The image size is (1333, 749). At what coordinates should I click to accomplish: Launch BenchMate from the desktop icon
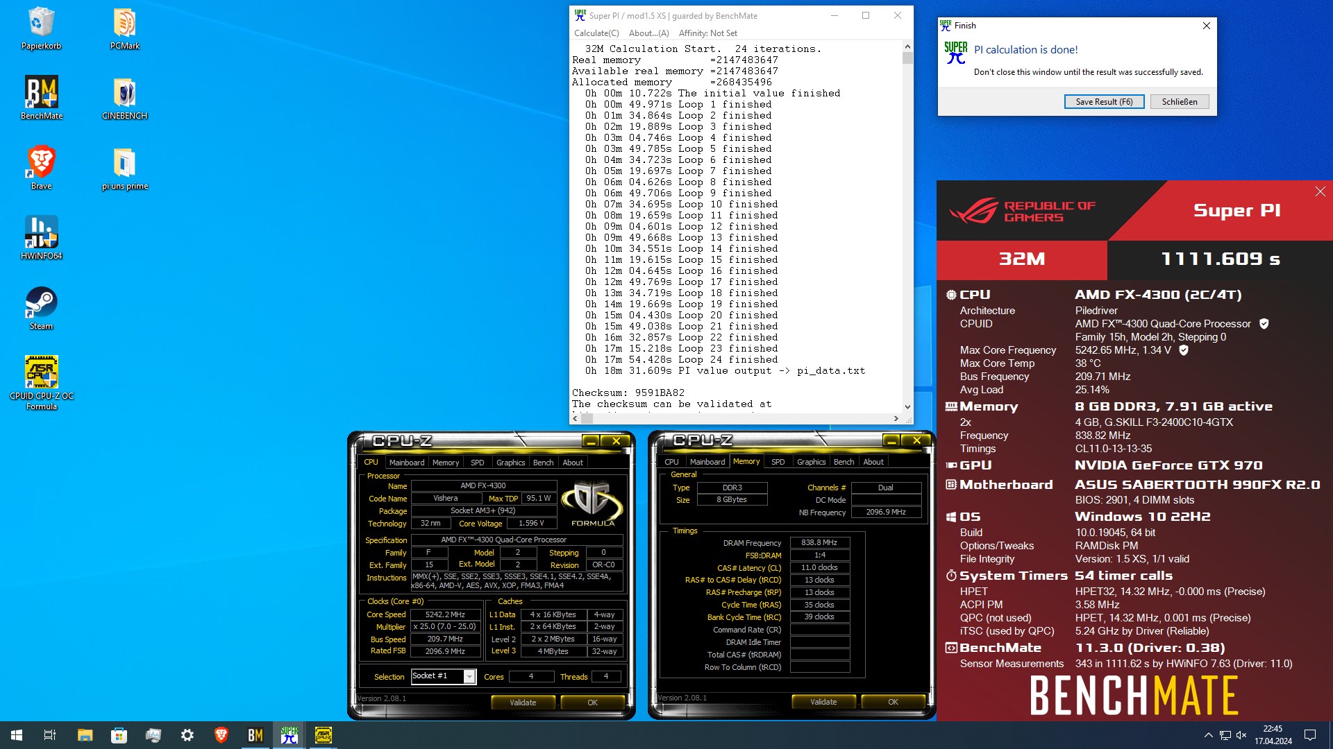[41, 98]
